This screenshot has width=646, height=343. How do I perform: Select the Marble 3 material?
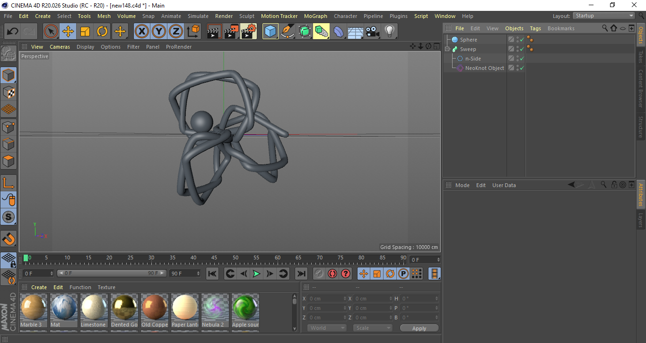(x=34, y=311)
